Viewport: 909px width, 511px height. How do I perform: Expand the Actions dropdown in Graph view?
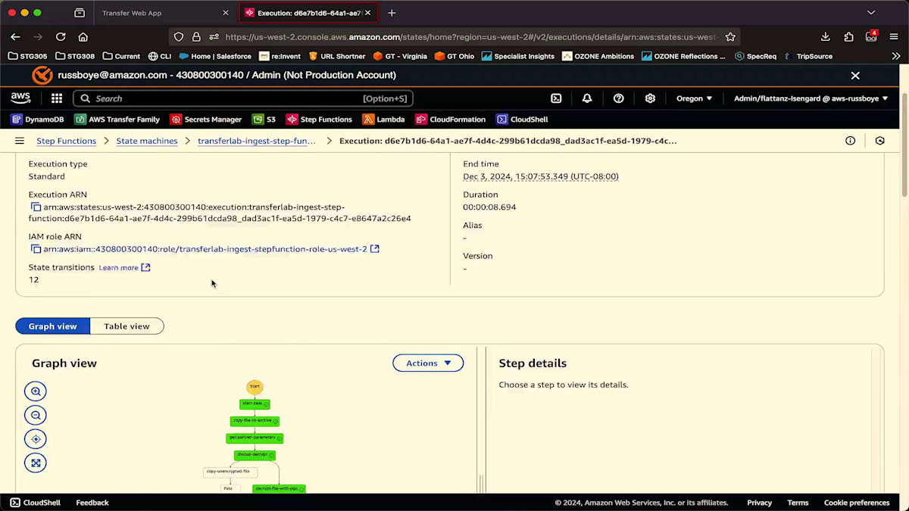pos(428,363)
